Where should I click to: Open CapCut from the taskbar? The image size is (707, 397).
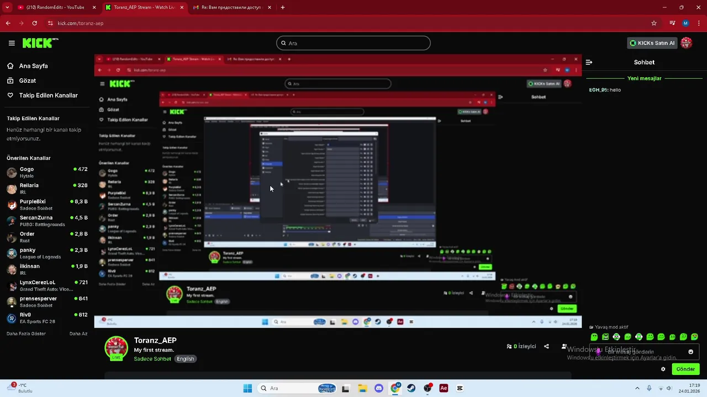click(x=460, y=388)
